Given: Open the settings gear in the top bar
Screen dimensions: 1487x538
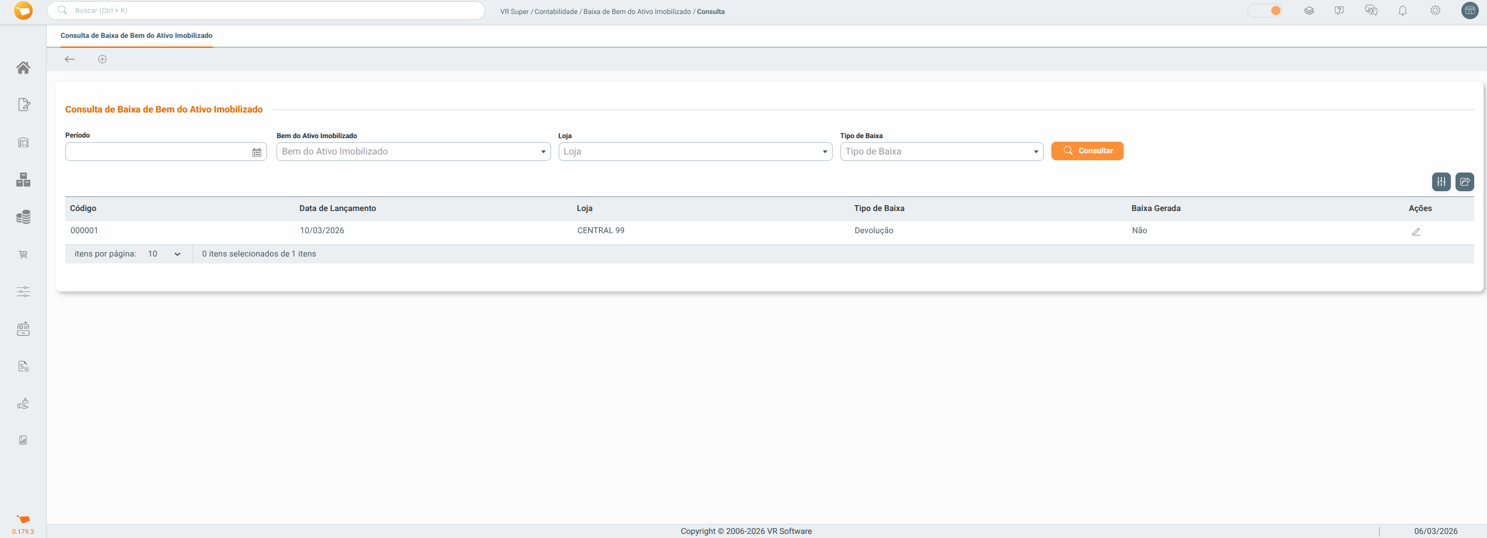Looking at the screenshot, I should pos(1435,10).
